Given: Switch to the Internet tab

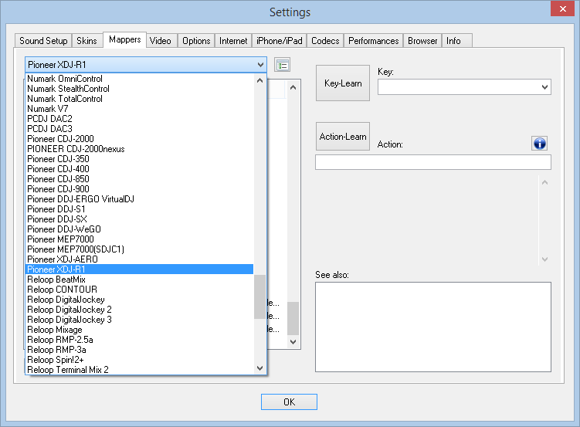Looking at the screenshot, I should click(233, 41).
